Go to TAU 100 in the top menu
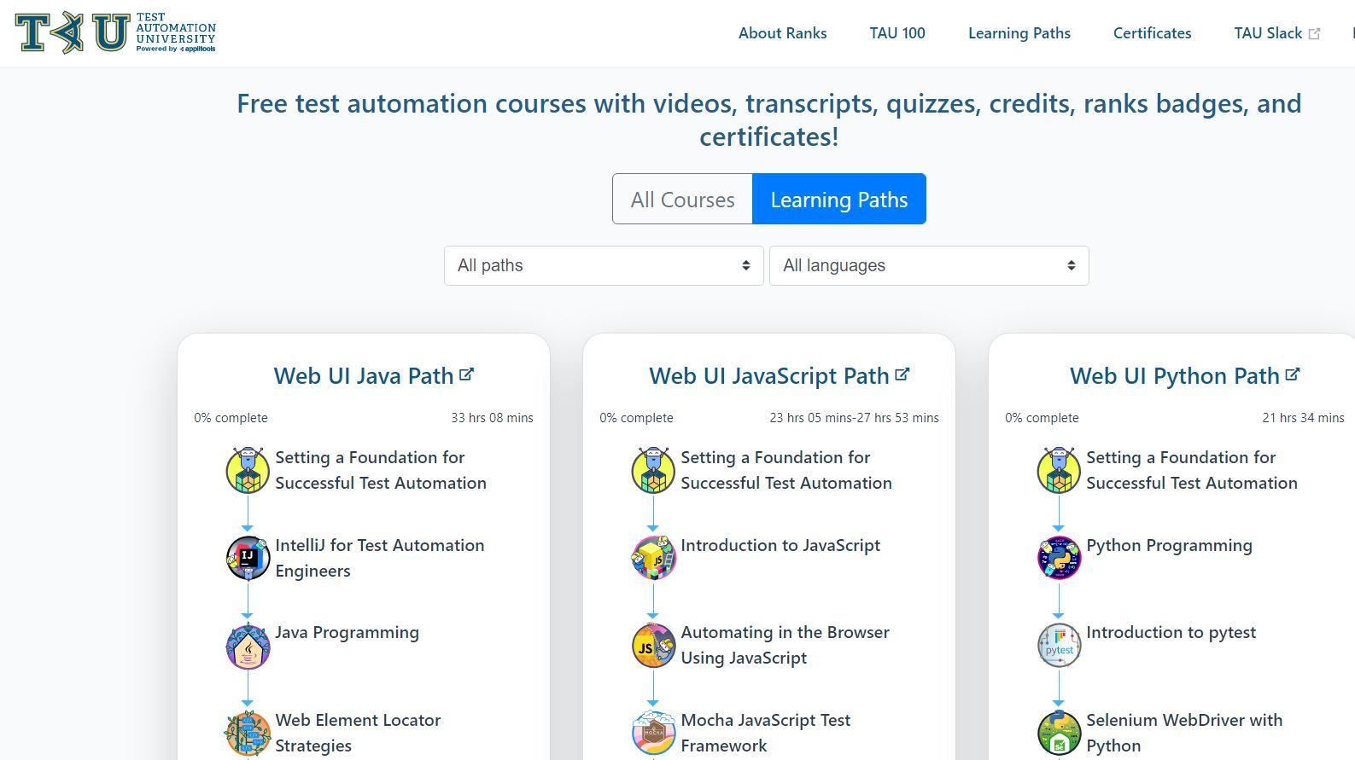Image resolution: width=1355 pixels, height=760 pixels. (x=897, y=33)
